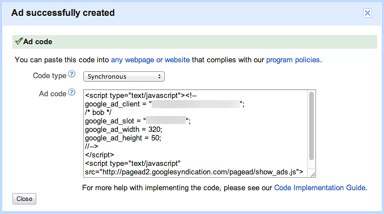
Task: Click the help icon beside Ad code label
Action: coord(72,92)
